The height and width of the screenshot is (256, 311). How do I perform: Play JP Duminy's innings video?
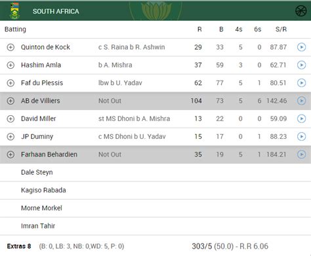pos(301,137)
